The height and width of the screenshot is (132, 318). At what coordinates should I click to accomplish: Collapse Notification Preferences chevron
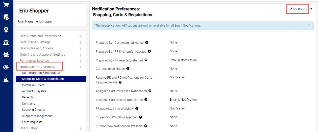(81, 67)
